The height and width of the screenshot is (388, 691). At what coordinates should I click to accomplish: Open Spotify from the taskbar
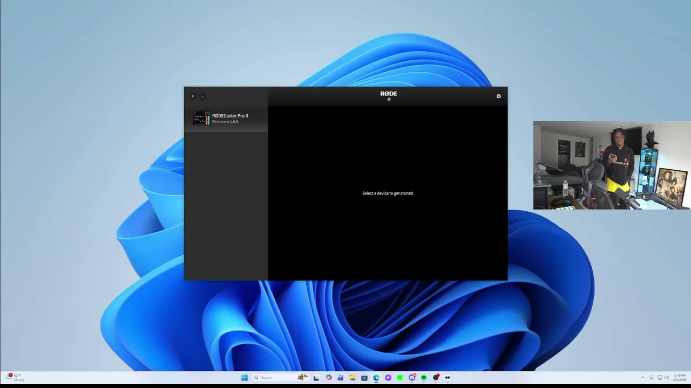click(x=424, y=378)
